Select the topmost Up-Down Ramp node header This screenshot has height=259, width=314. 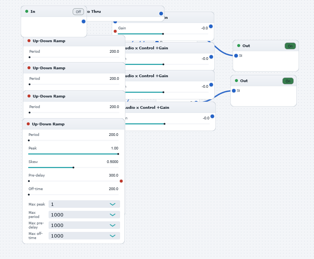pyautogui.click(x=74, y=41)
